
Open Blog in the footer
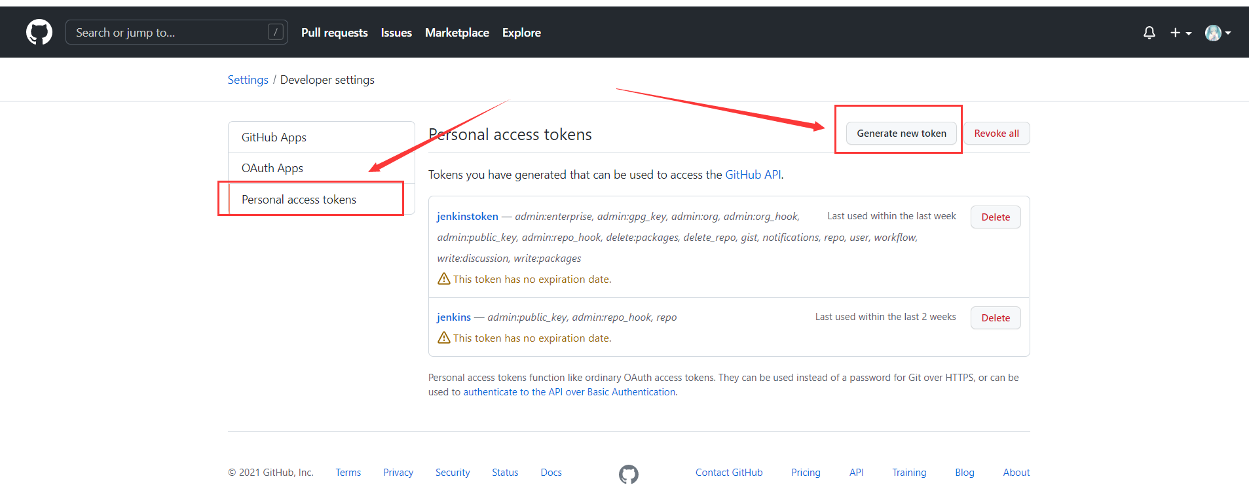click(965, 473)
